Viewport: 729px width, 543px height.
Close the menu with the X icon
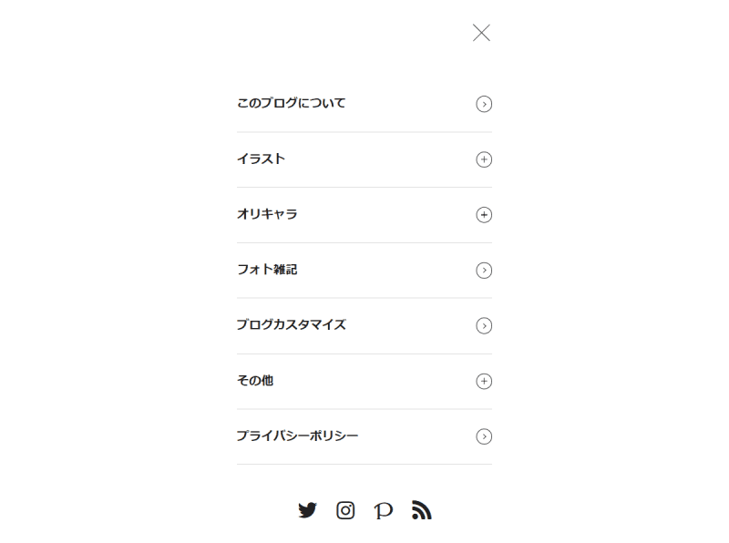tap(481, 33)
